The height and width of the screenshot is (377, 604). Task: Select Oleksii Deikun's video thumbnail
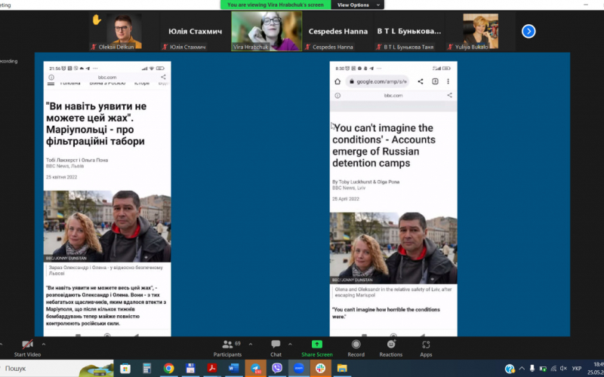pos(124,31)
